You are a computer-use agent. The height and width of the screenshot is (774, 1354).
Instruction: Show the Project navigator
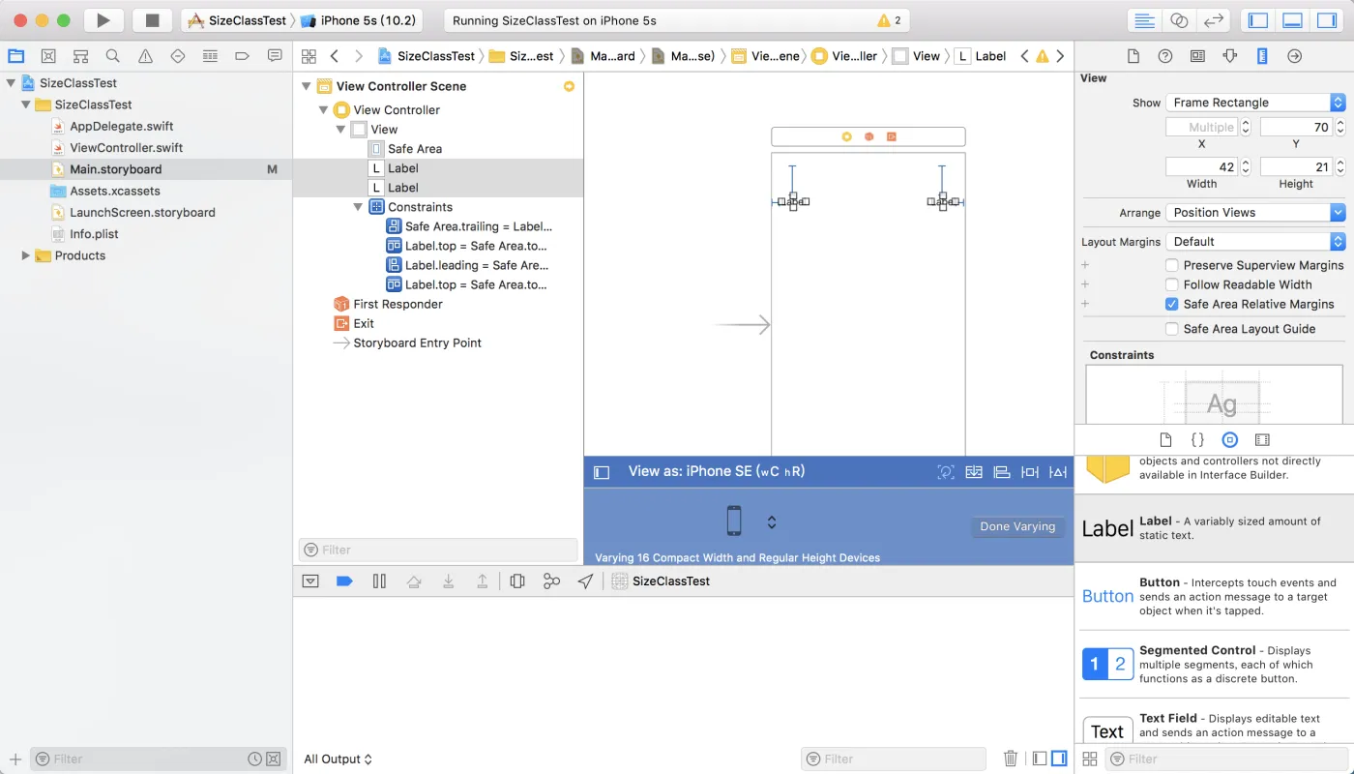(x=16, y=56)
